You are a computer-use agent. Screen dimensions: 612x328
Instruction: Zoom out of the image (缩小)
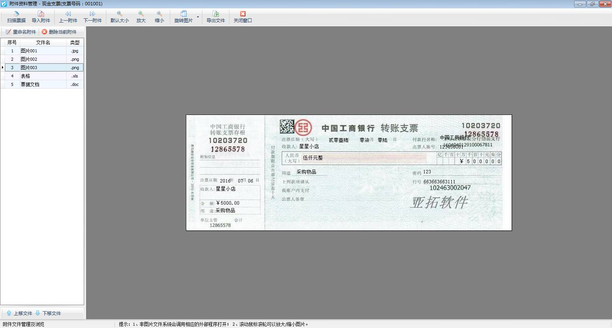pyautogui.click(x=160, y=17)
